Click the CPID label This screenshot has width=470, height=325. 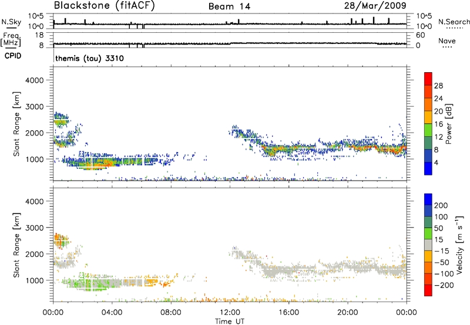(x=13, y=56)
